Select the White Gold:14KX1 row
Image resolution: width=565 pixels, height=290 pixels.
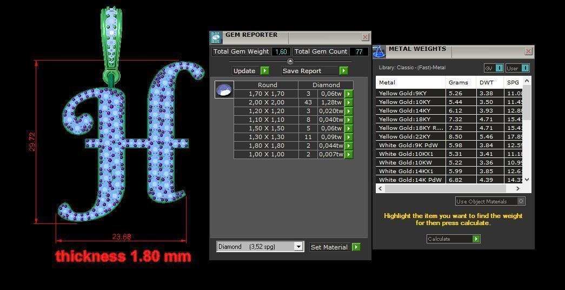[x=449, y=172]
